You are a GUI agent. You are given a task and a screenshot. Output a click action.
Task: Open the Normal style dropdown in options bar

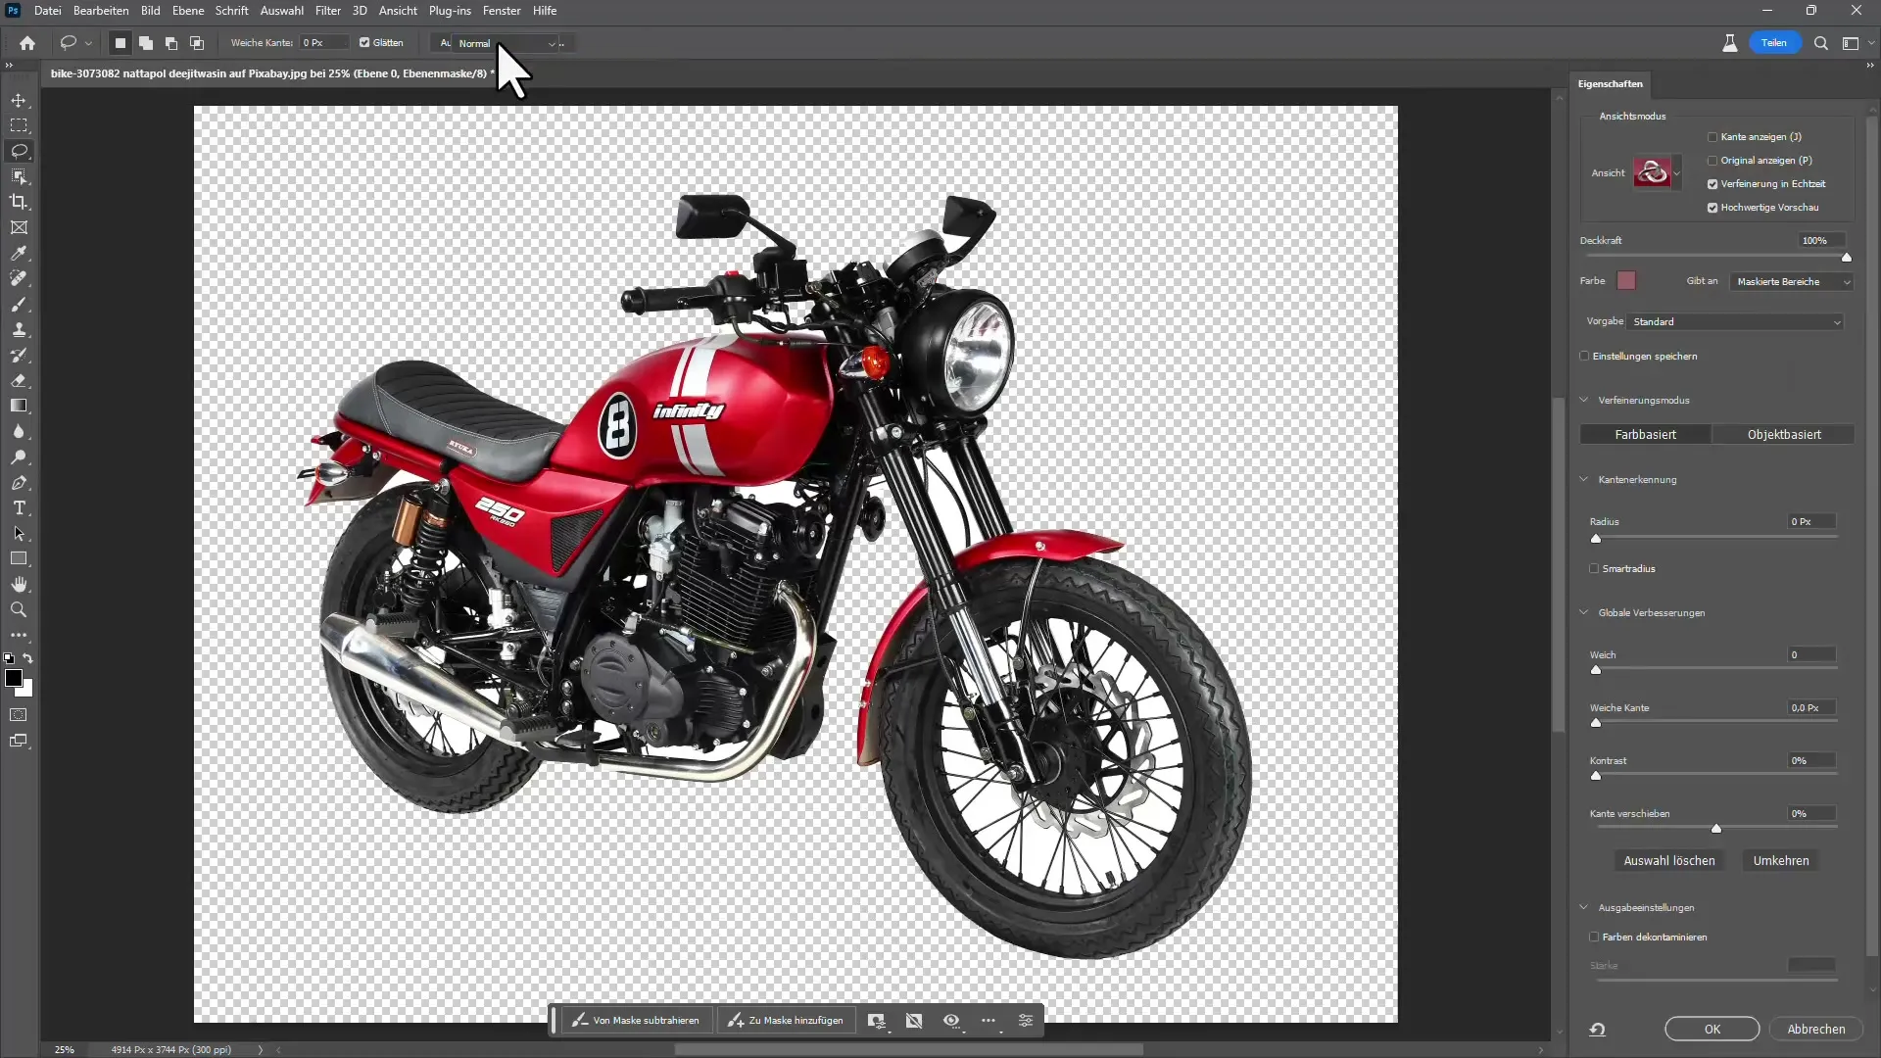tap(505, 43)
